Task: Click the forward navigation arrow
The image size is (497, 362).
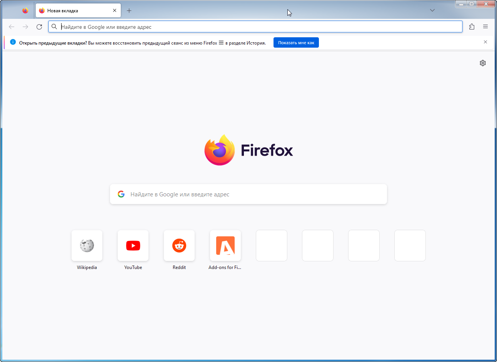Action: (25, 27)
